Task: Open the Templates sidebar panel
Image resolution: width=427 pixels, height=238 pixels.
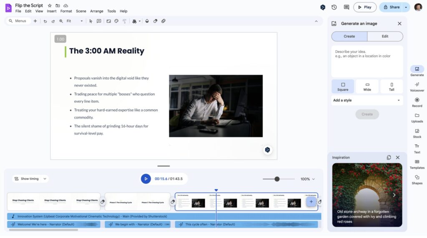Action: point(417,164)
